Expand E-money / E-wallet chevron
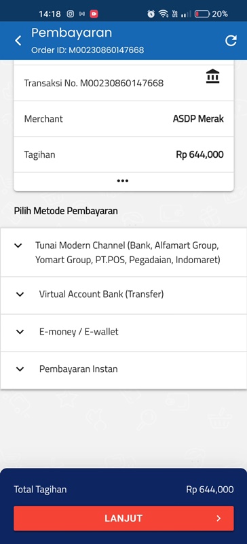The image size is (247, 544). (20, 332)
